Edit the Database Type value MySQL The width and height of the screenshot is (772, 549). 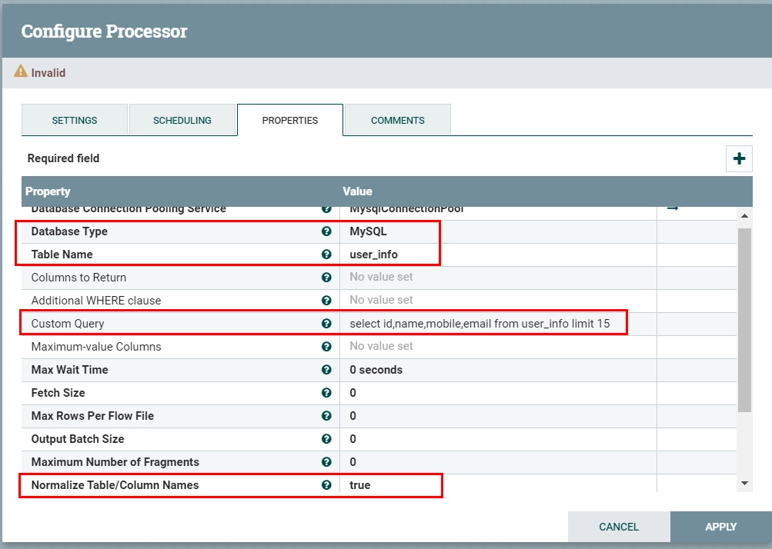point(498,231)
